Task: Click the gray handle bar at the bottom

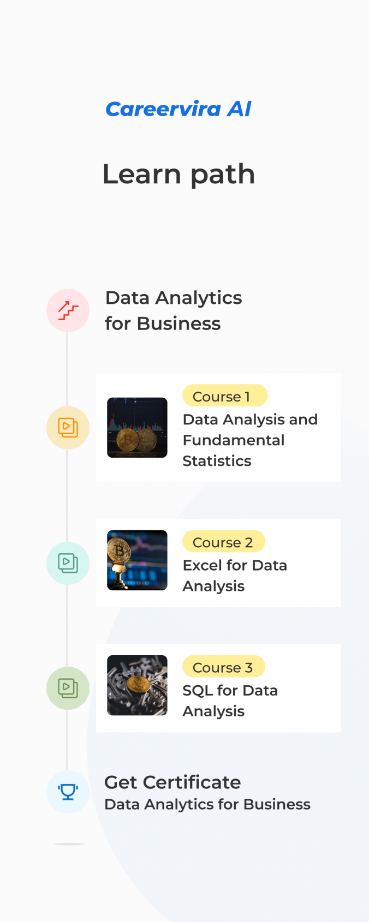Action: coord(69,844)
